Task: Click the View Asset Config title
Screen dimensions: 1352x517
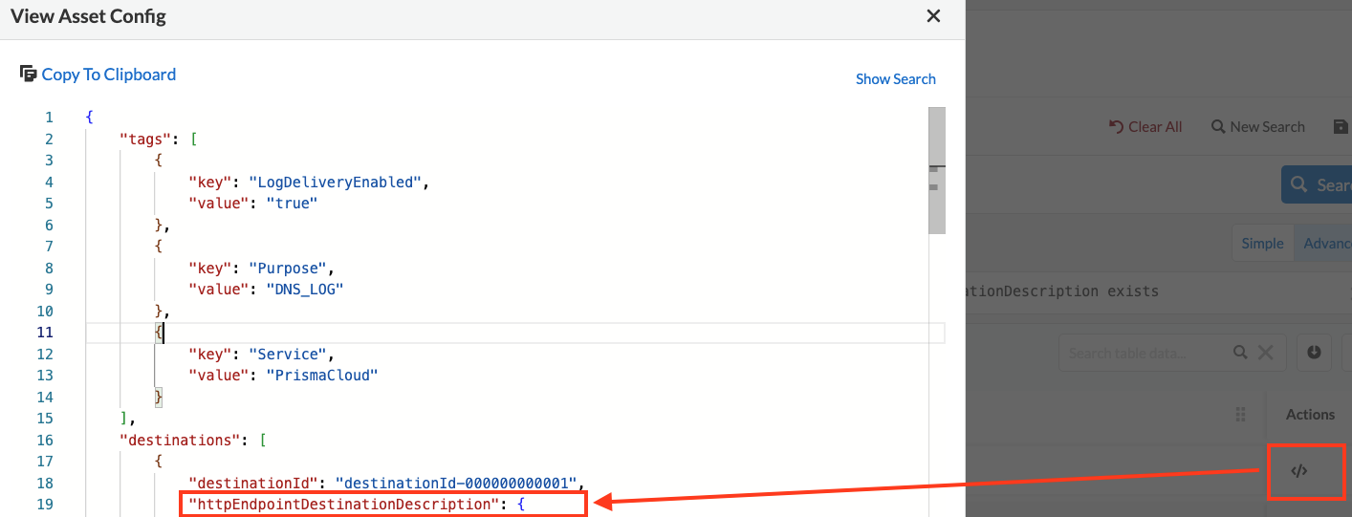Action: pyautogui.click(x=88, y=16)
